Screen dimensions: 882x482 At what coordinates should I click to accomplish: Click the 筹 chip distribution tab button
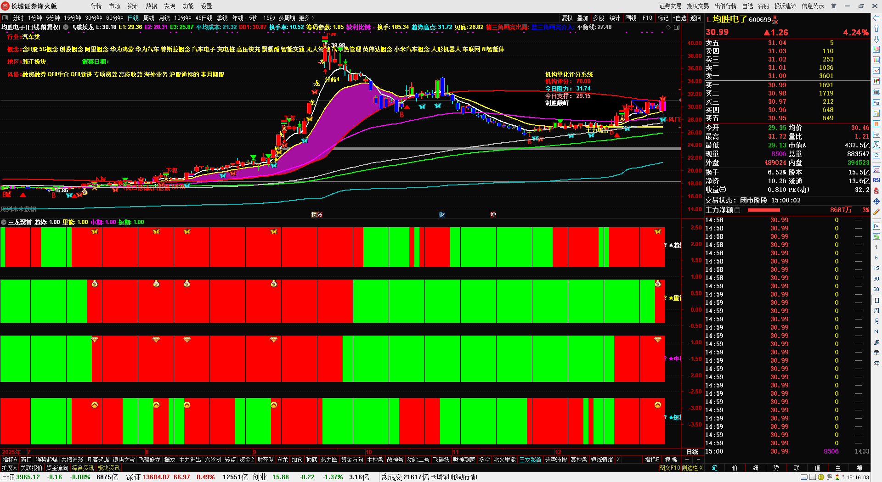click(859, 468)
